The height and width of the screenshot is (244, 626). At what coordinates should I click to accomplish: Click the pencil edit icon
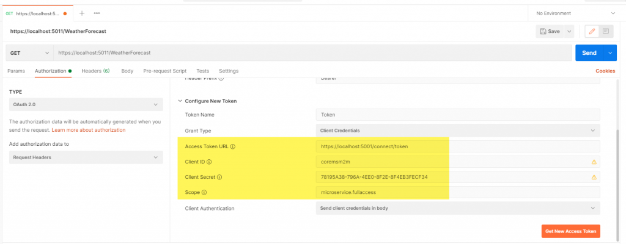click(592, 31)
